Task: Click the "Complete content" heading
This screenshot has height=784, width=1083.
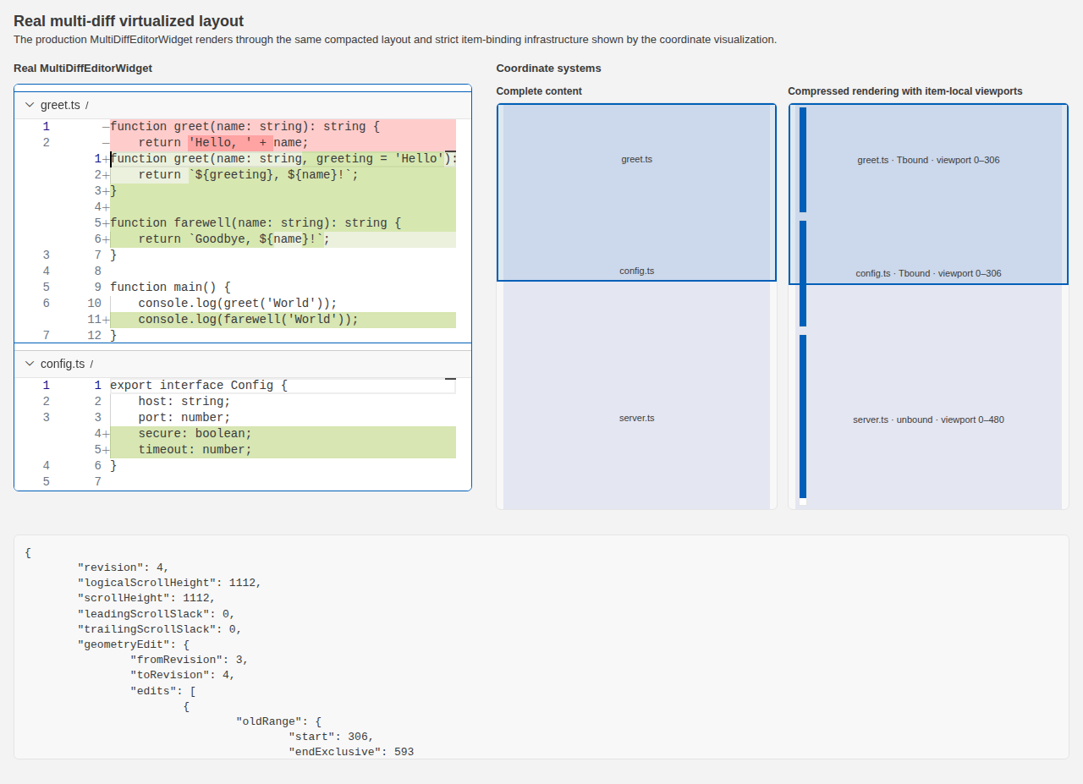Action: (539, 90)
